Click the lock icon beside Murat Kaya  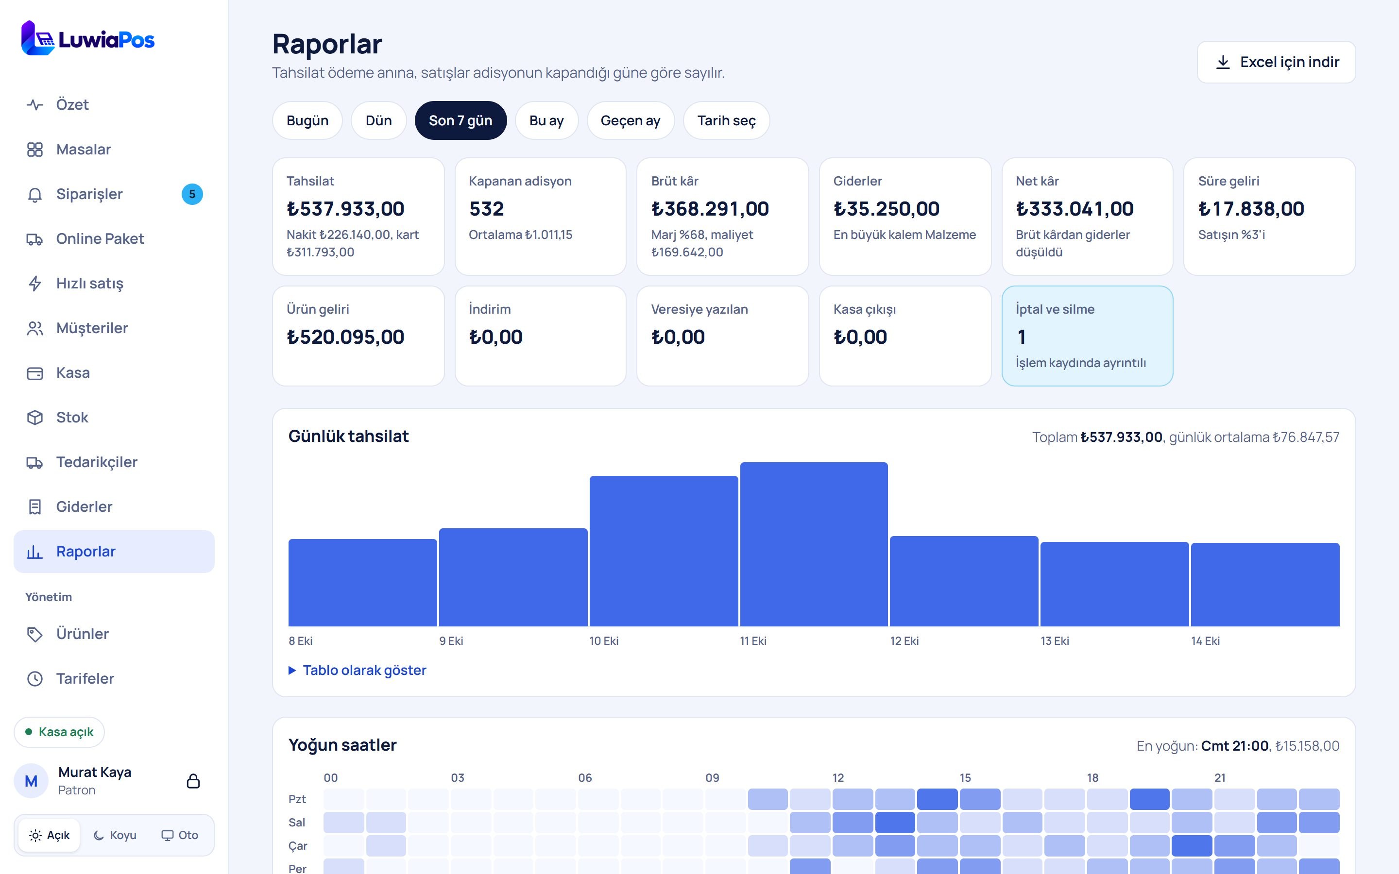(x=193, y=781)
